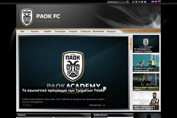Go to the megastore link
177x118 pixels.
[x=130, y=30]
